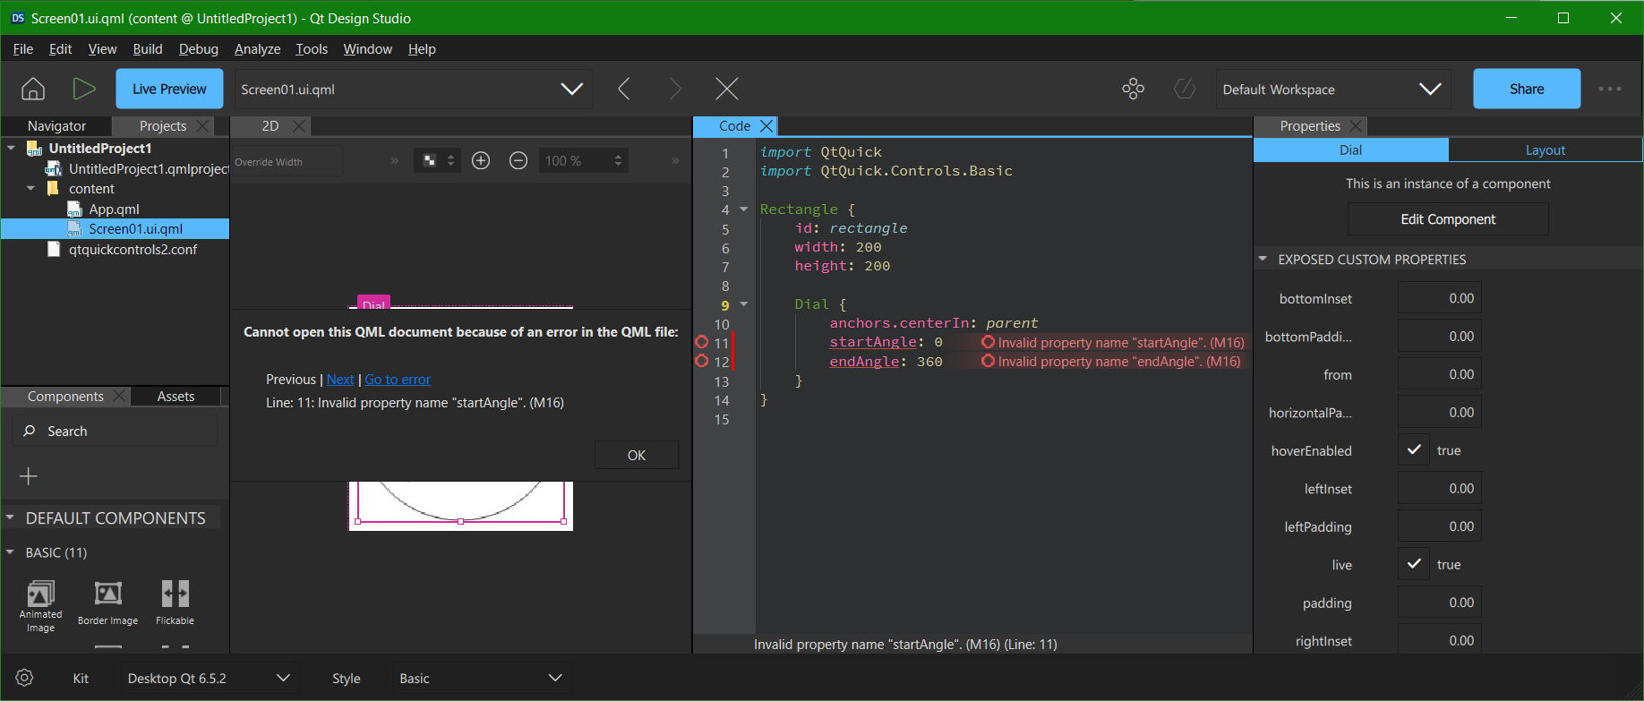Switch to the Navigator tab

click(x=56, y=126)
